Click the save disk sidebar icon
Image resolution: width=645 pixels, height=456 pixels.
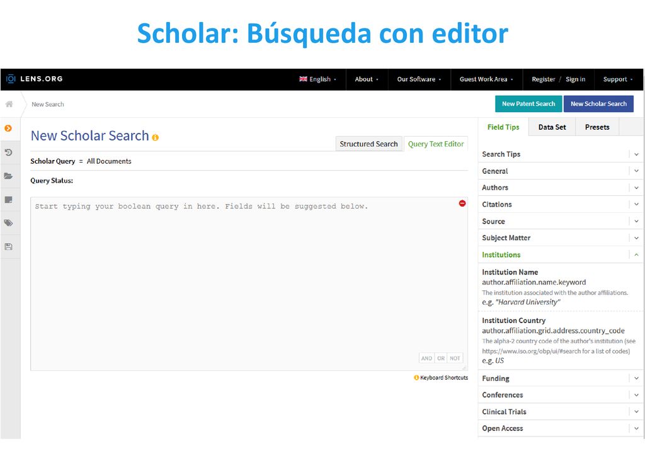pyautogui.click(x=8, y=247)
